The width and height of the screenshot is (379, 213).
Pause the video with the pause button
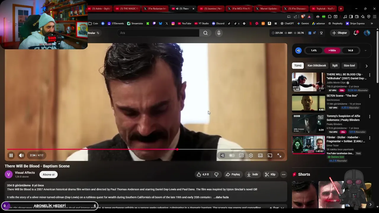pyautogui.click(x=11, y=155)
